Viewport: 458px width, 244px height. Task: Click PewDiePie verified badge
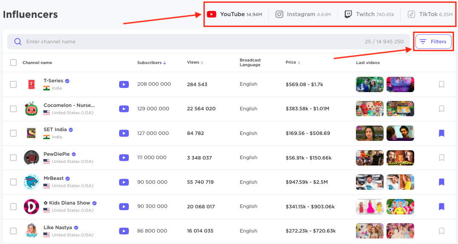point(74,154)
